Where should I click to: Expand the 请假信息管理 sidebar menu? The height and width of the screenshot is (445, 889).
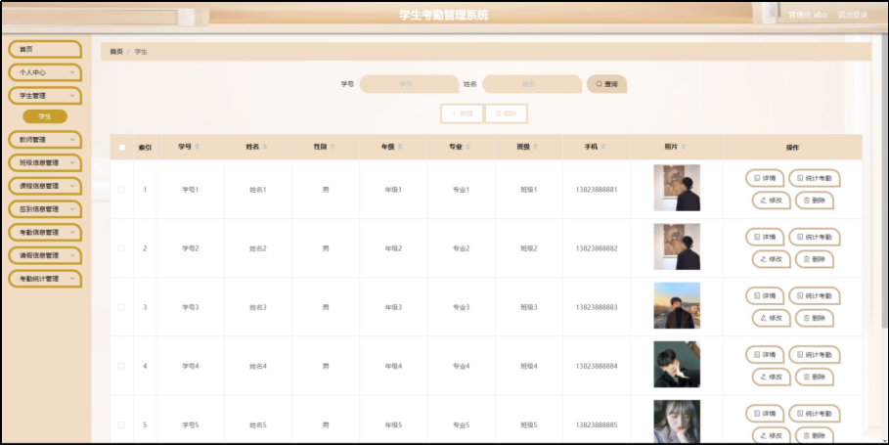(45, 255)
